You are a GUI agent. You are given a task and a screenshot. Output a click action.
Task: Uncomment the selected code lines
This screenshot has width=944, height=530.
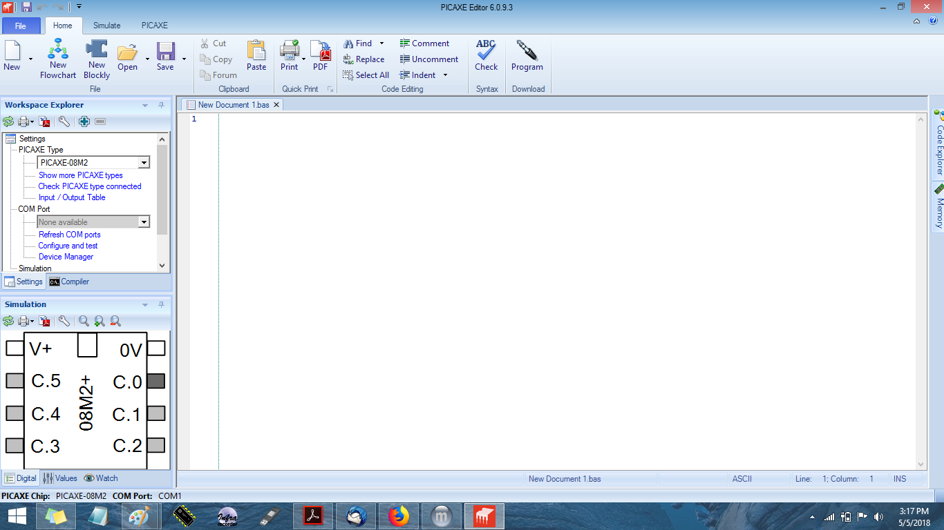(x=428, y=59)
